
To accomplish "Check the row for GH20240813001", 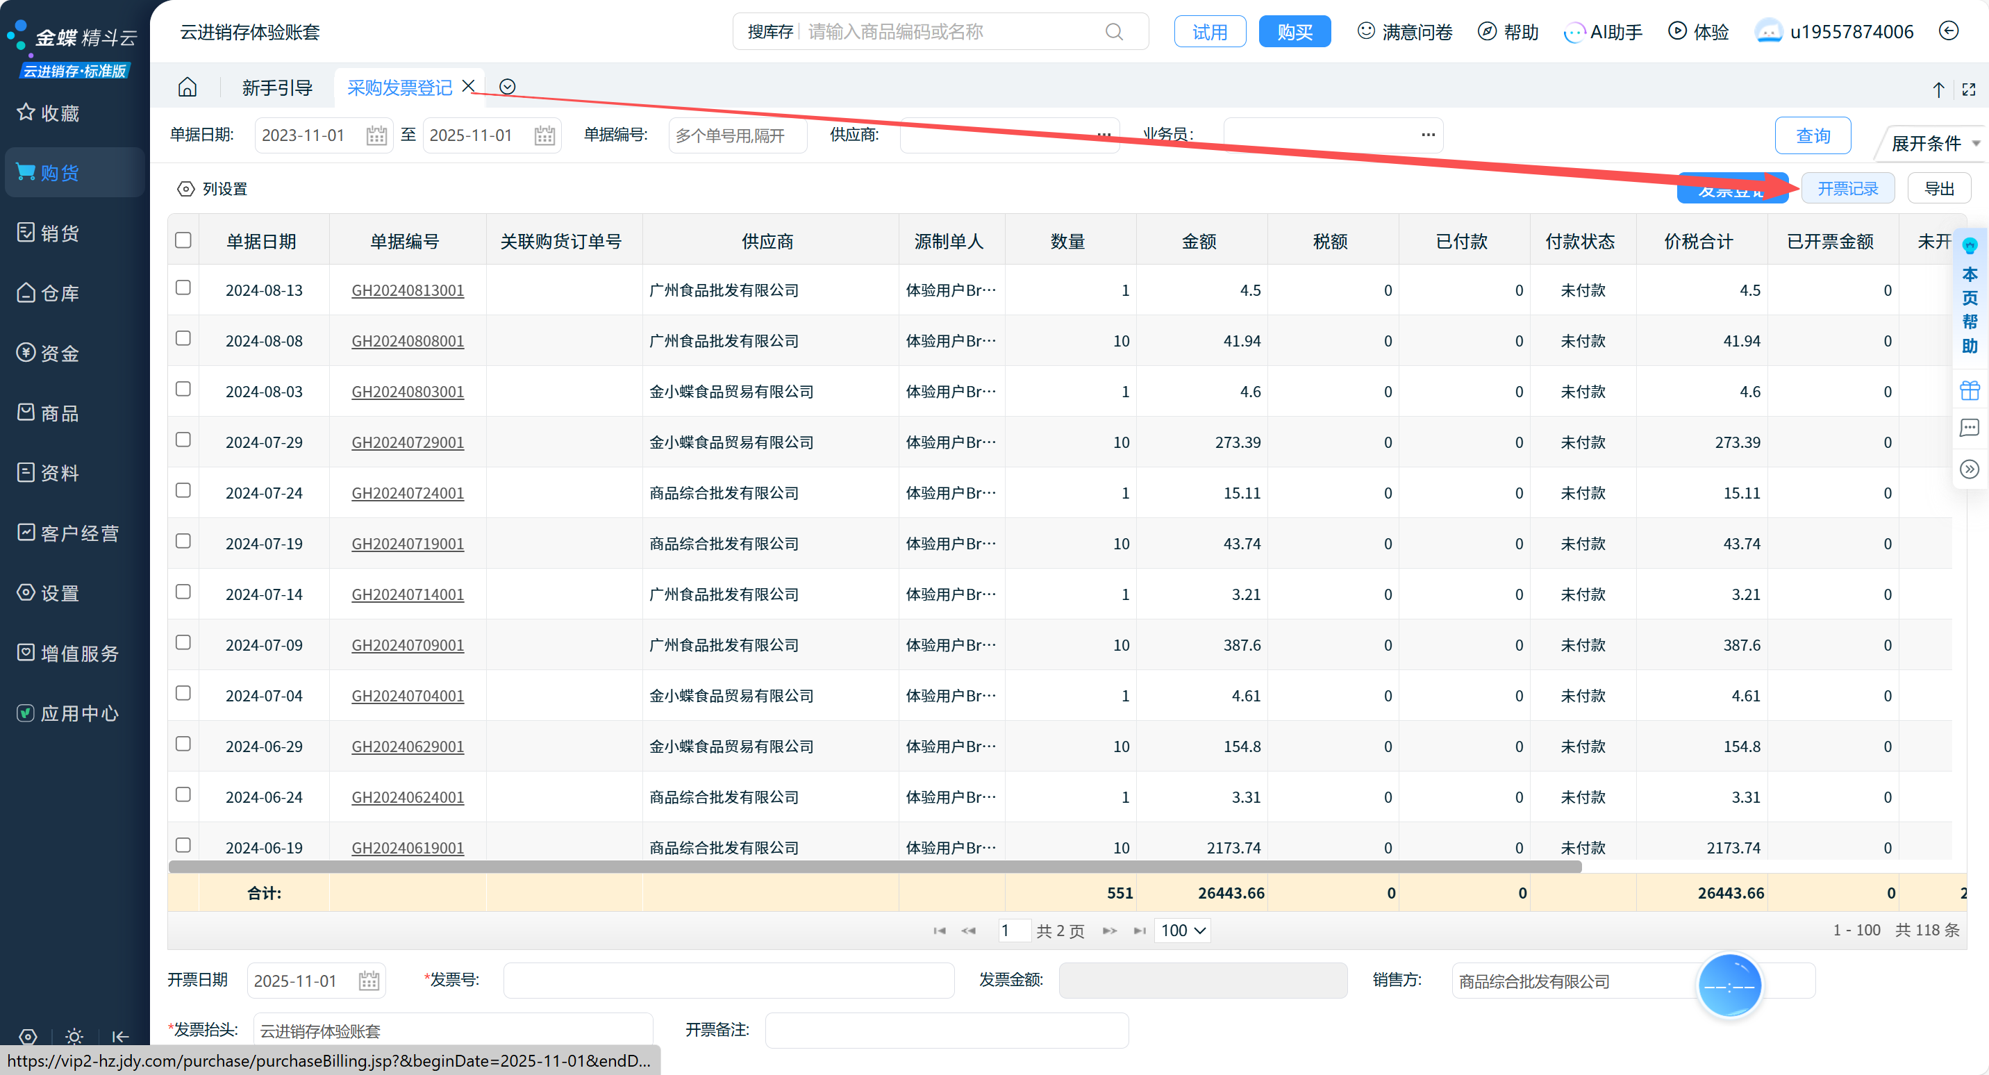I will (183, 288).
